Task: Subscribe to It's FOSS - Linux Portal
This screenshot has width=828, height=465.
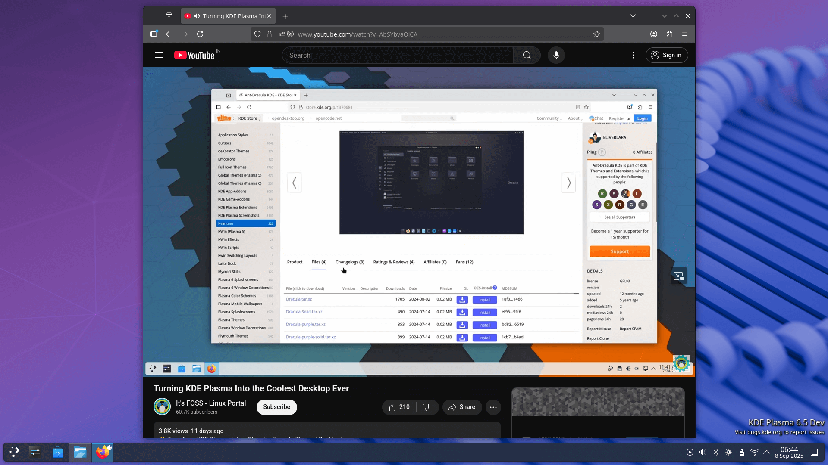Action: (276, 407)
